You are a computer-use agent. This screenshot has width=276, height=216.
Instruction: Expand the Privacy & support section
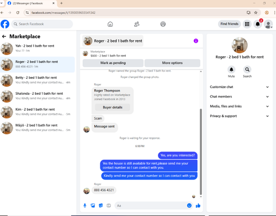pyautogui.click(x=240, y=116)
